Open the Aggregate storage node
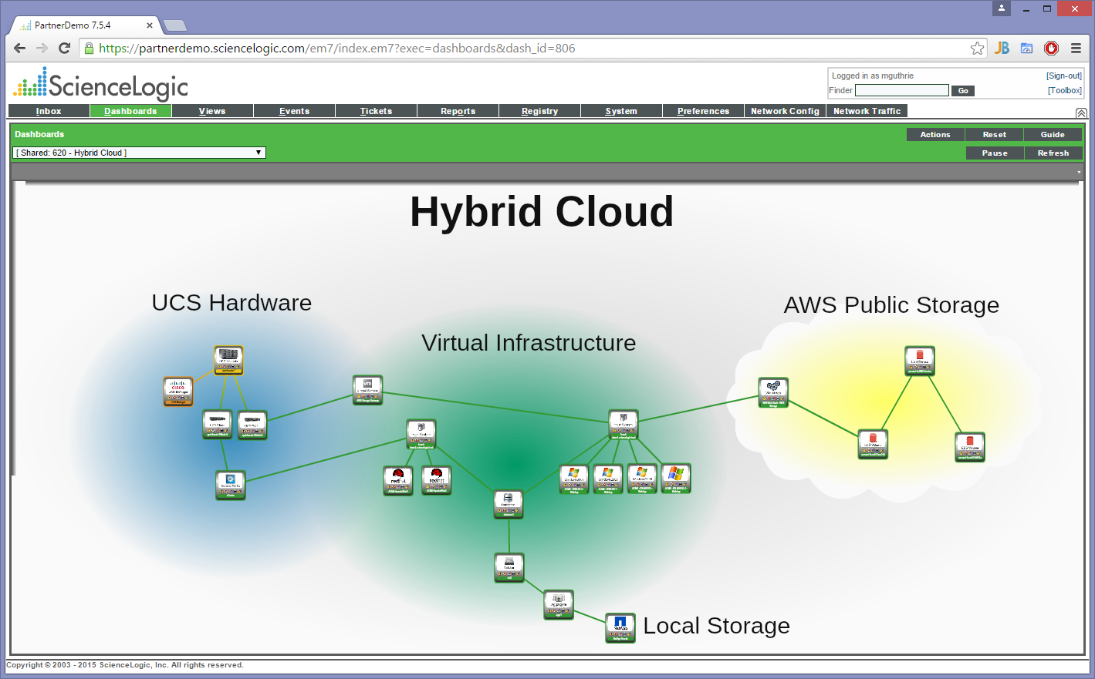 click(559, 604)
